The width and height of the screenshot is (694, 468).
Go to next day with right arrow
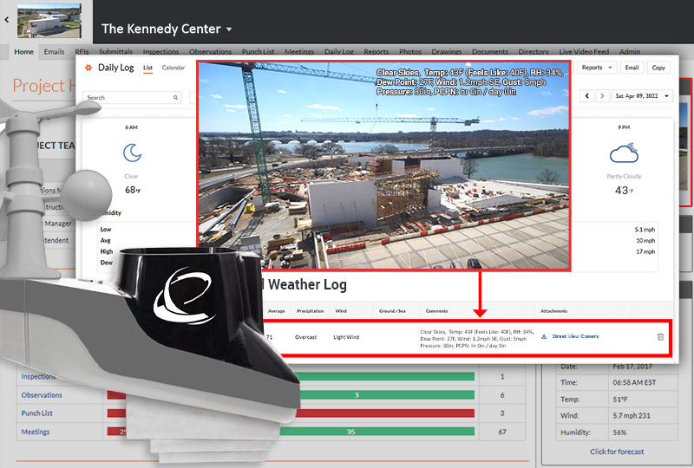pyautogui.click(x=602, y=95)
